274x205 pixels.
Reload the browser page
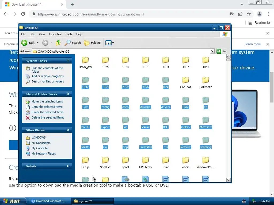point(23,14)
